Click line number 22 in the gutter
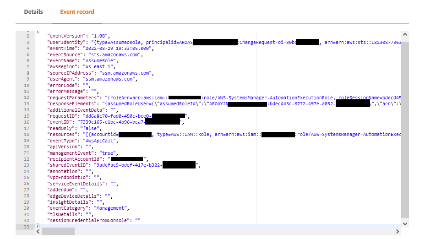The width and height of the screenshot is (425, 239). [x=27, y=159]
